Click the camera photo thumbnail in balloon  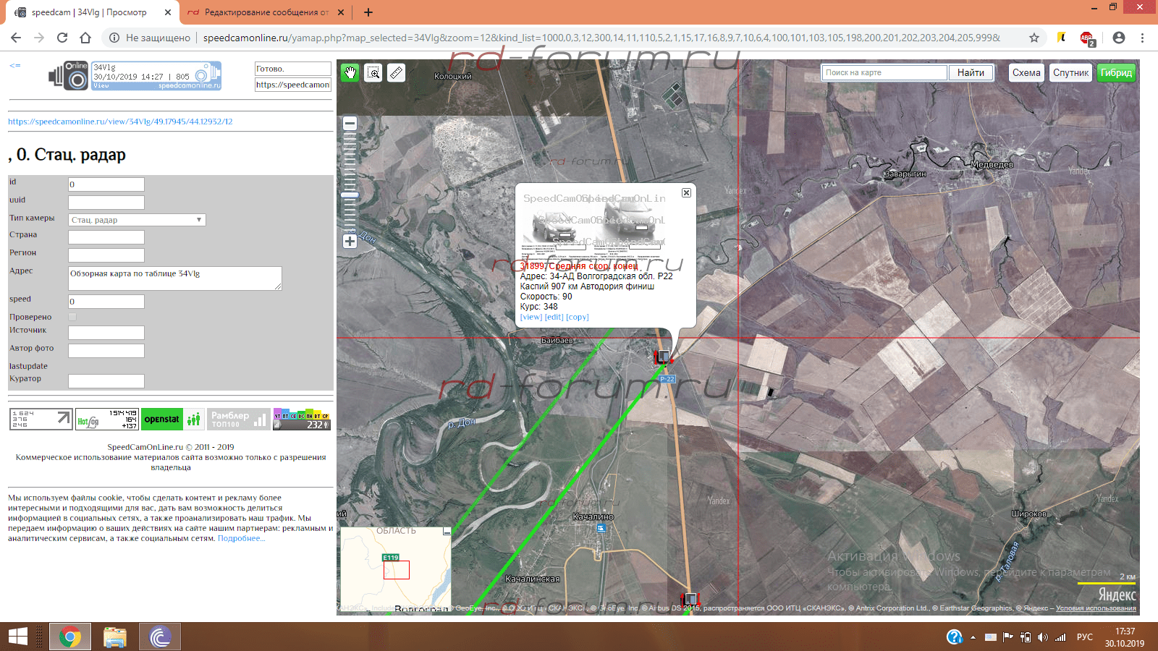593,224
